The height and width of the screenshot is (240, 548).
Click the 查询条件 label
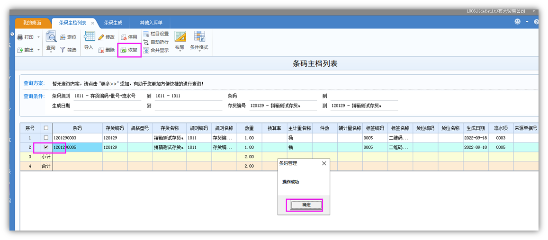tap(34, 96)
